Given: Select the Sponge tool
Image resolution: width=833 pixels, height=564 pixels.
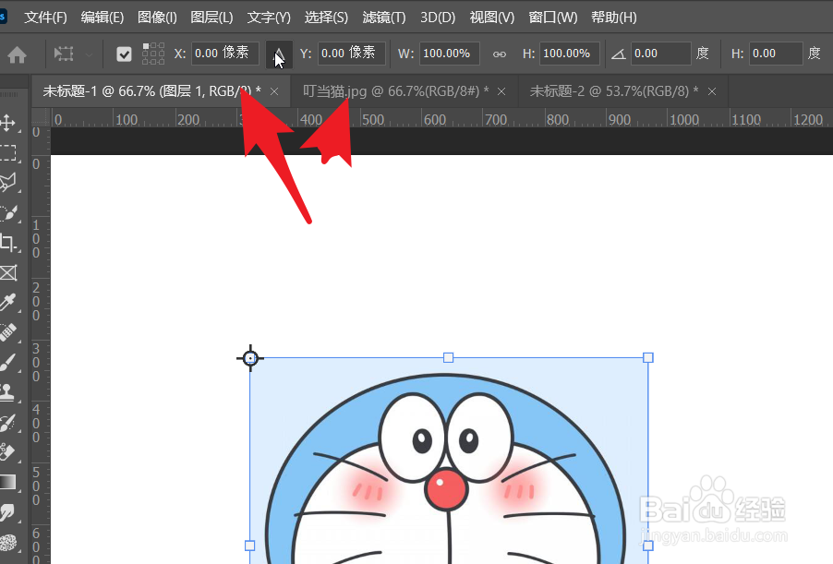Looking at the screenshot, I should click(x=9, y=542).
